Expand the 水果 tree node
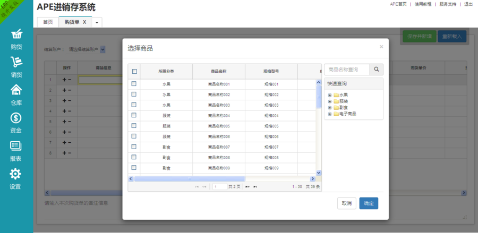The width and height of the screenshot is (478, 233). 330,95
